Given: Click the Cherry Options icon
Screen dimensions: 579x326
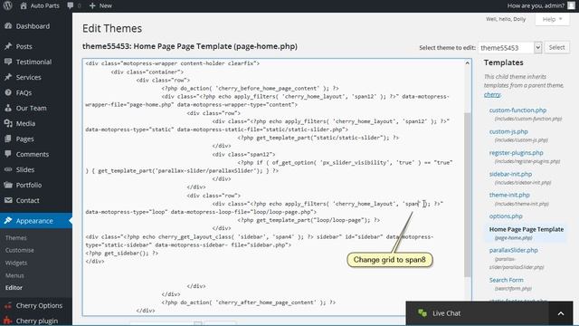Looking at the screenshot, I should click(x=8, y=306).
